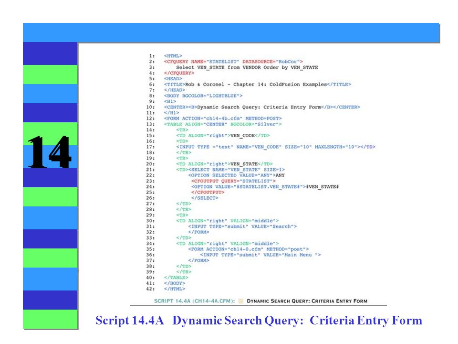458x344 pixels.
Task: Click line 30 TD ALIGN="right" VALIGN="middle"
Action: click(227, 221)
